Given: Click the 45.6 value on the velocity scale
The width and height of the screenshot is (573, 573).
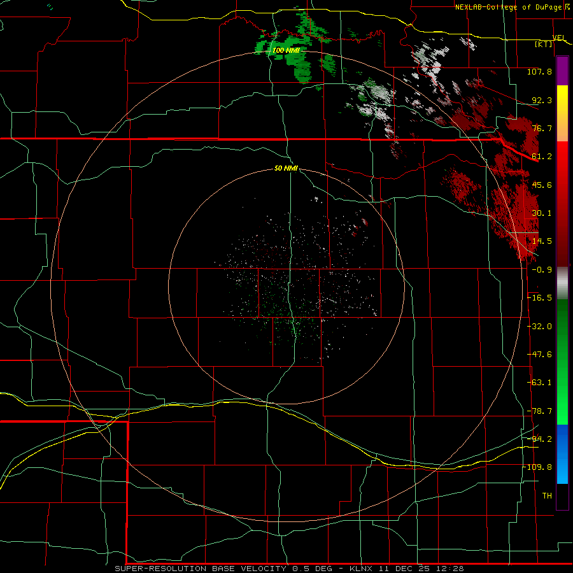Looking at the screenshot, I should tap(542, 185).
